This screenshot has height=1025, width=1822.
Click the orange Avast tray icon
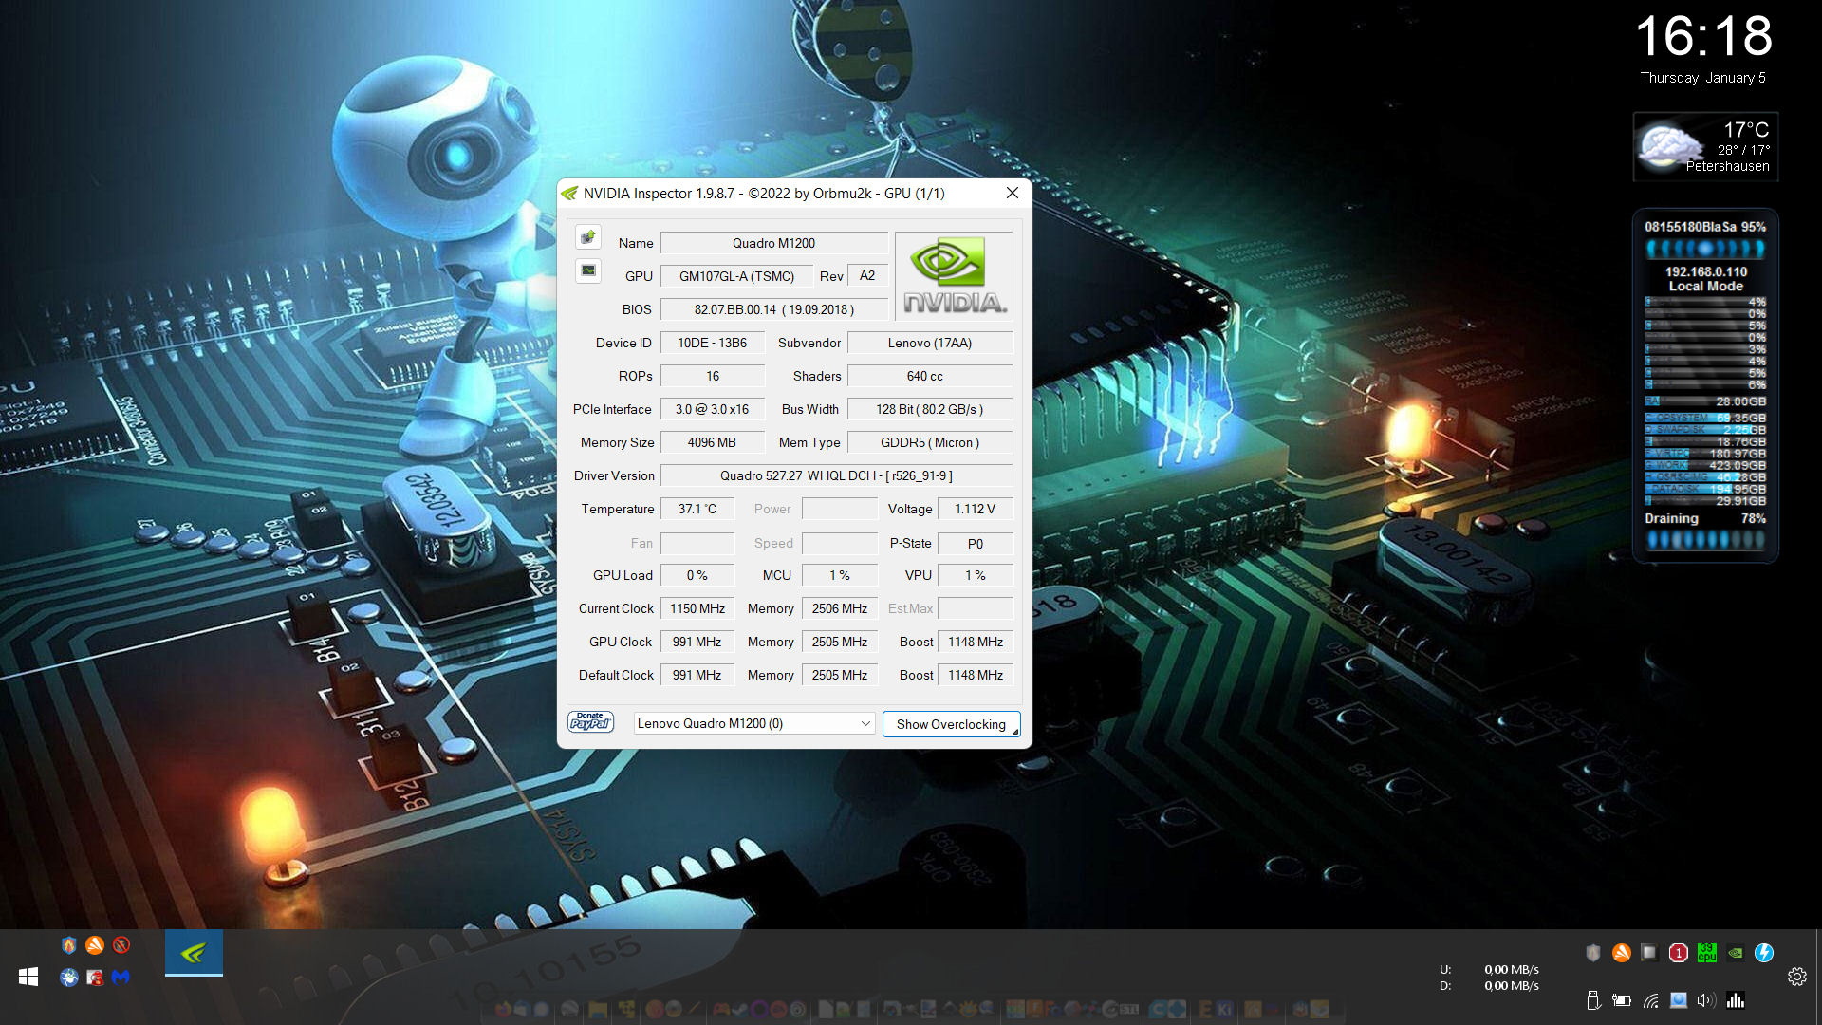coord(1622,952)
